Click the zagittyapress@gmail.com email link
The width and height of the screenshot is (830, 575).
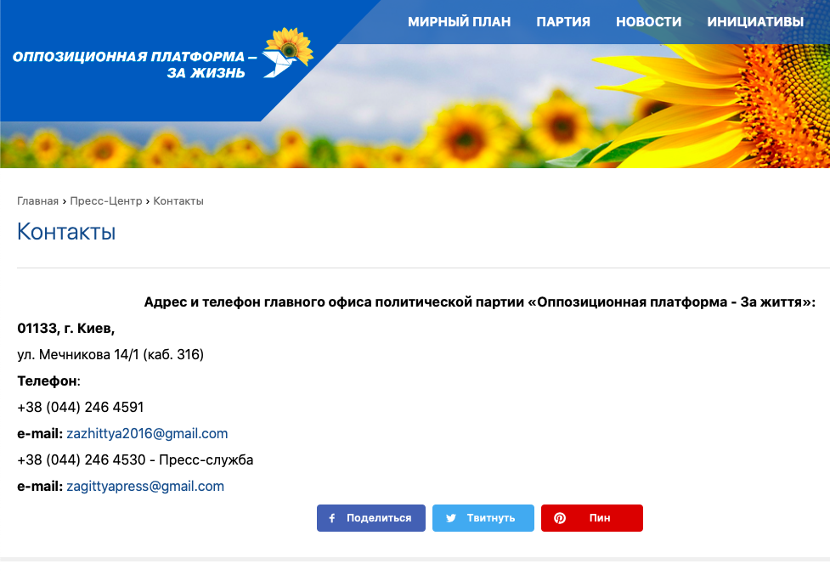[145, 486]
